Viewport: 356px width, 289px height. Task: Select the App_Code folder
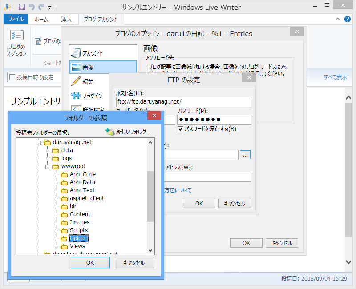83,174
